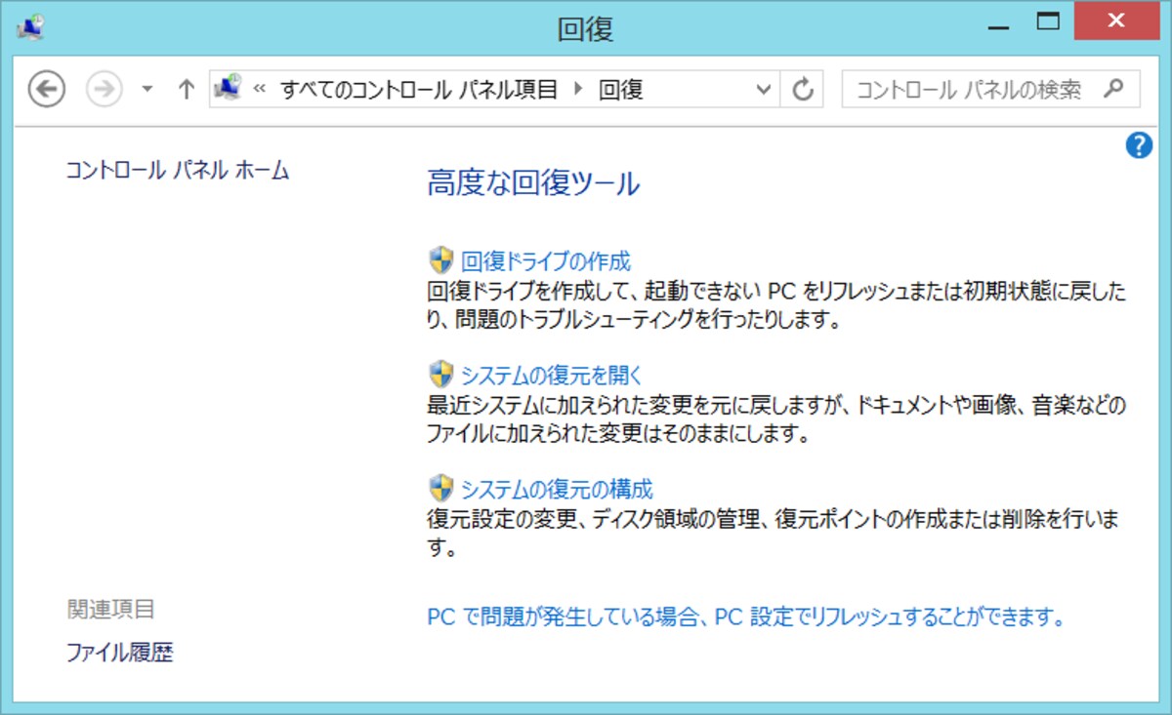Image resolution: width=1172 pixels, height=715 pixels.
Task: Click the 回復ドライブの作成 link
Action: 546,261
